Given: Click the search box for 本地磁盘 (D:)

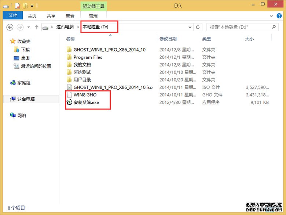Looking at the screenshot, I should point(242,27).
